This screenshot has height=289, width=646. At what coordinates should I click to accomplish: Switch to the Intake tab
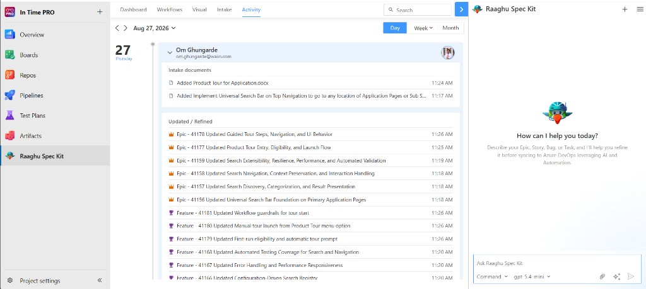224,9
